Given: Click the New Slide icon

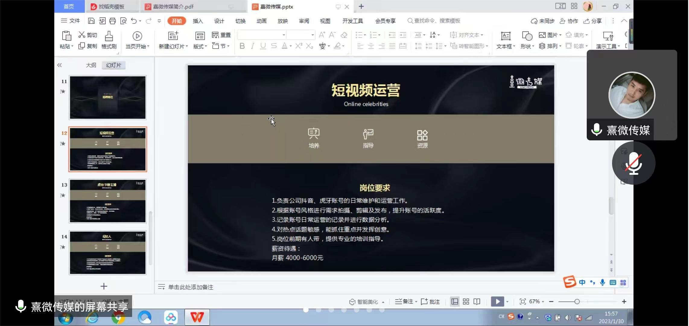Looking at the screenshot, I should click(x=173, y=36).
